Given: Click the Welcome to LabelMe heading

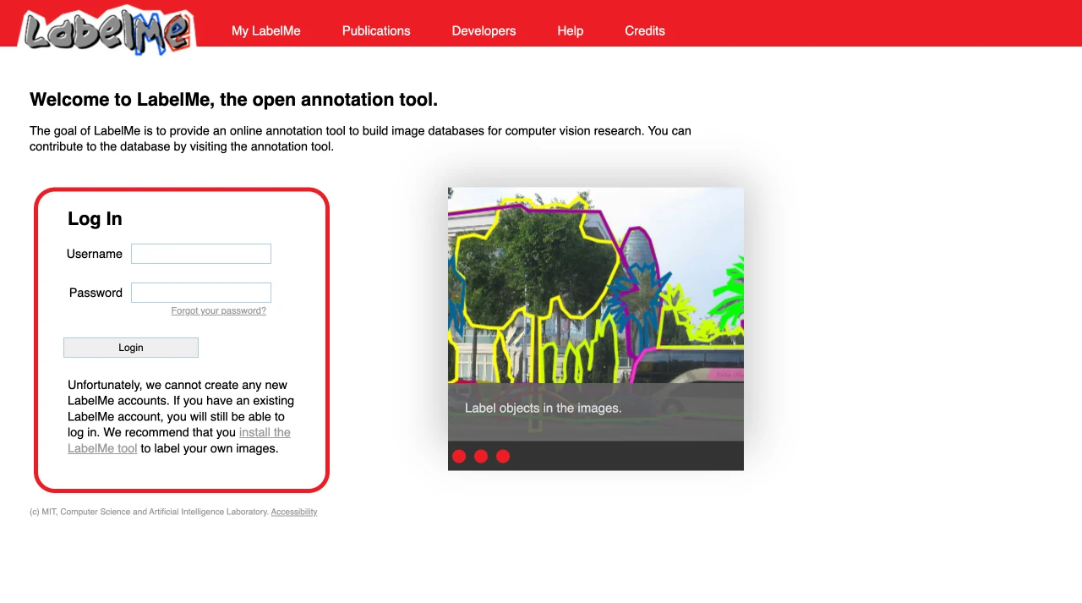Looking at the screenshot, I should 233,100.
